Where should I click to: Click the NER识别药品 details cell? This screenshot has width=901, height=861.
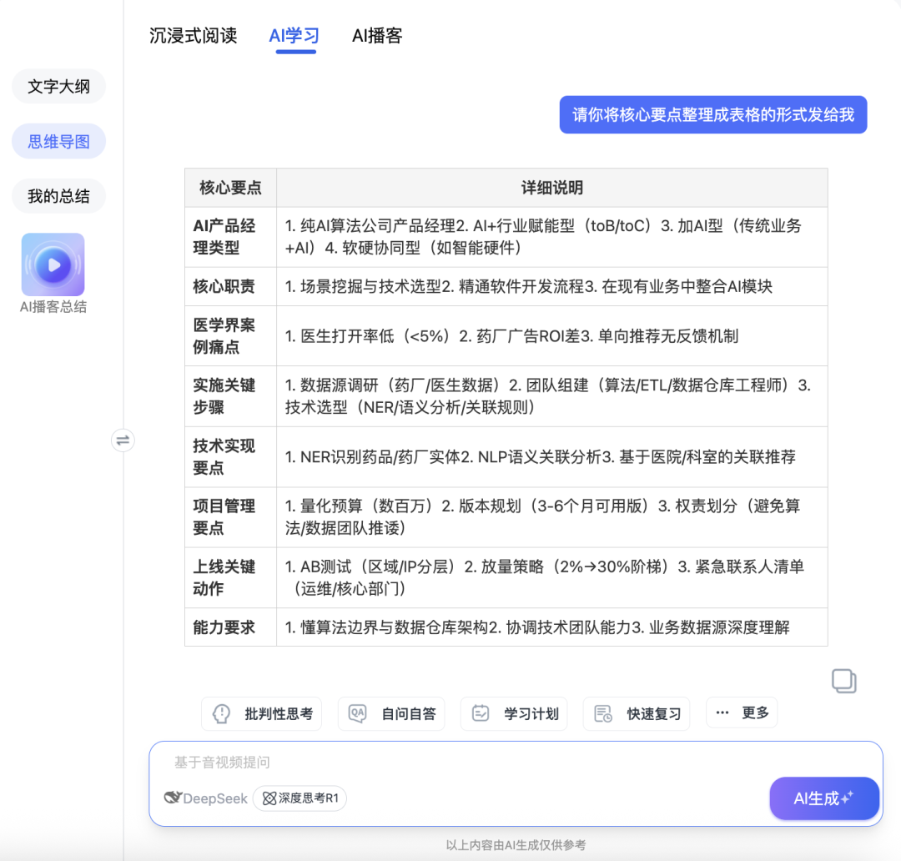[551, 457]
